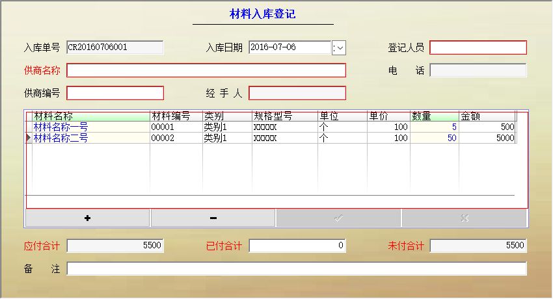Click the 规格型号 column header
The image size is (553, 299).
(285, 116)
